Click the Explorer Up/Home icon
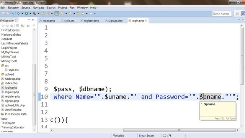245x138 pixels. pyautogui.click(x=12, y=26)
